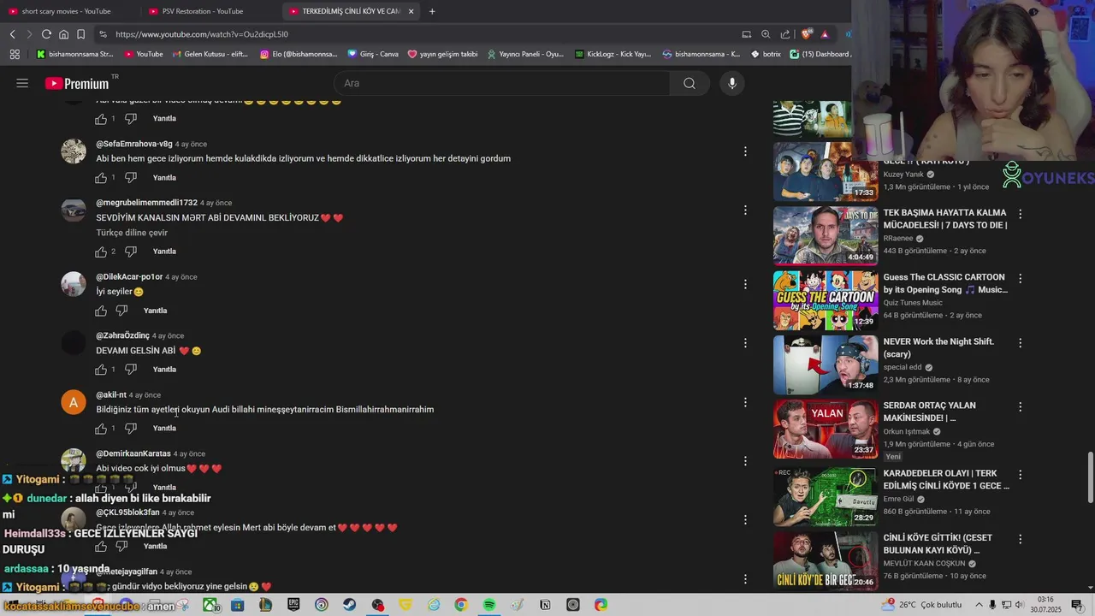
Task: Dislike the comment by @ZahraÖzdinç
Action: point(131,370)
